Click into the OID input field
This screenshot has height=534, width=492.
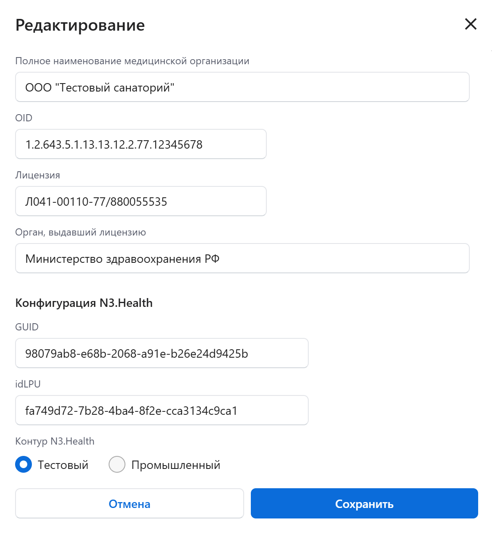[x=141, y=144]
